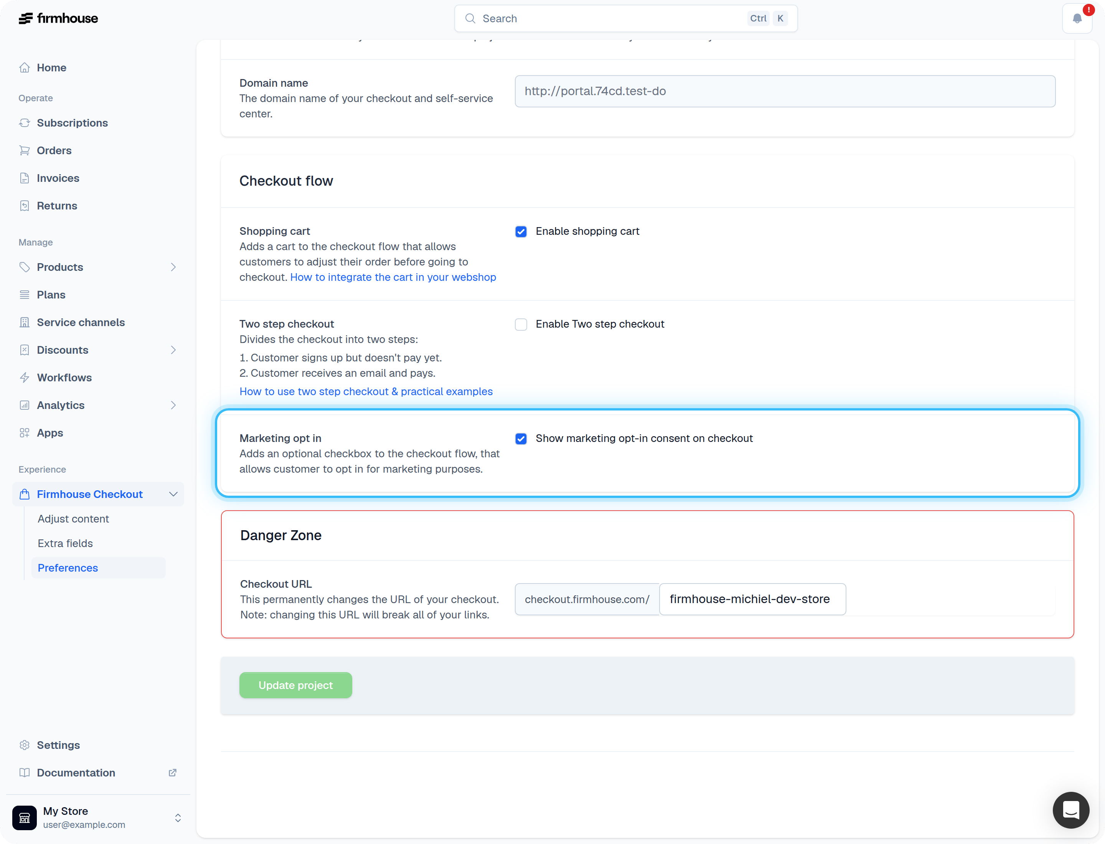Open Invoices page
Image resolution: width=1105 pixels, height=844 pixels.
pos(58,178)
